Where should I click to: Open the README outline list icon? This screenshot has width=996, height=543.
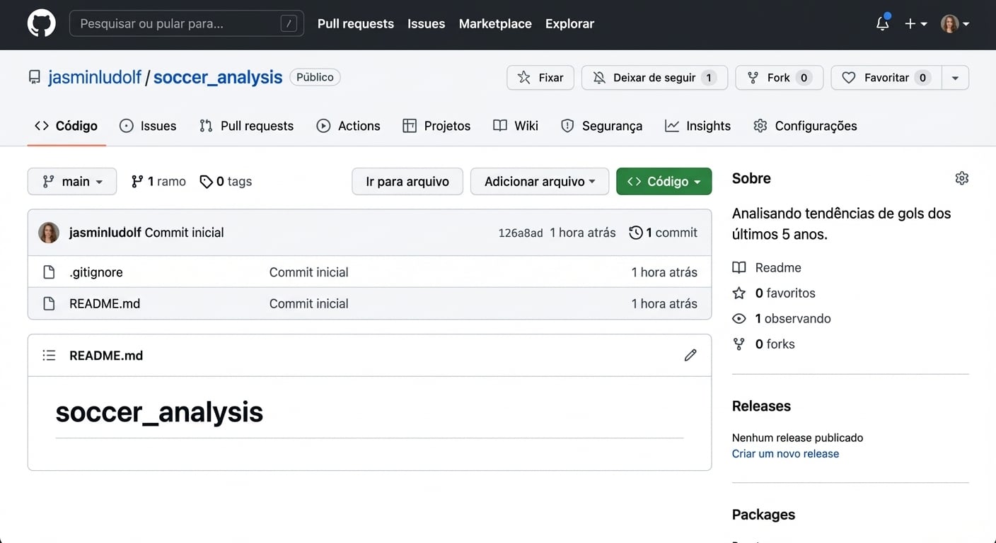tap(49, 356)
